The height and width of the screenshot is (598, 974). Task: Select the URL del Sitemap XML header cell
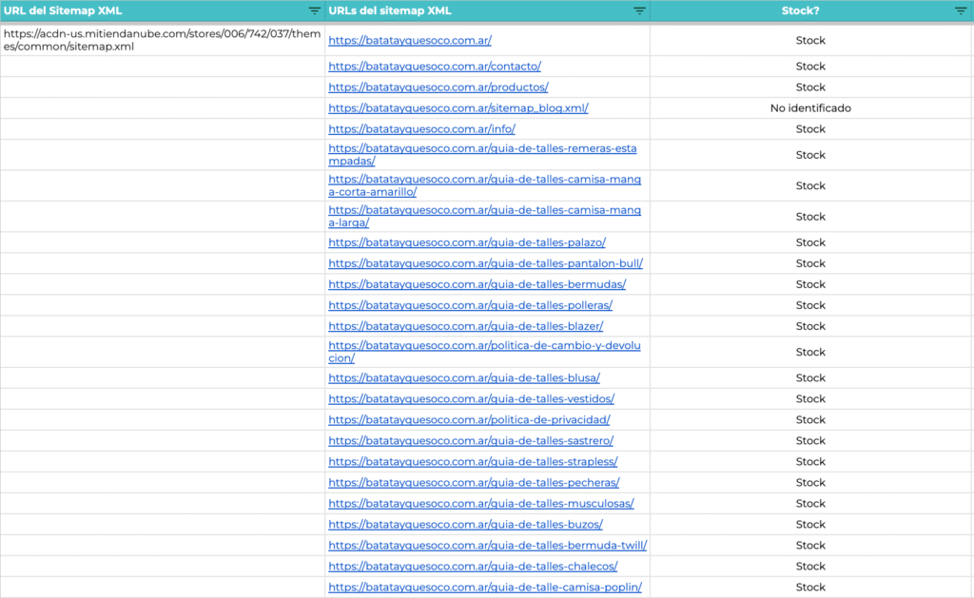(x=162, y=10)
